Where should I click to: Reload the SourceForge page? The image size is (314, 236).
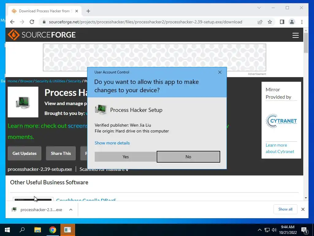(32, 22)
